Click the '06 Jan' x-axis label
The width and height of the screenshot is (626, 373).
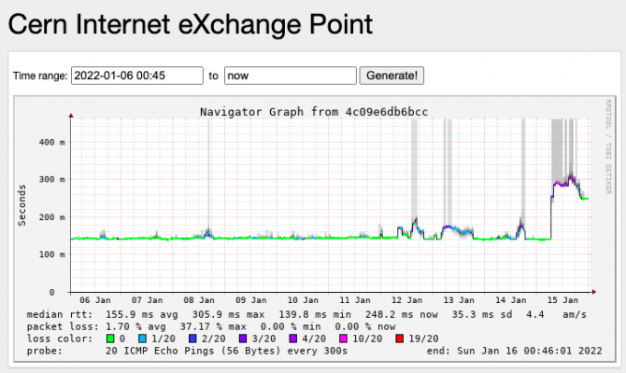(x=95, y=300)
